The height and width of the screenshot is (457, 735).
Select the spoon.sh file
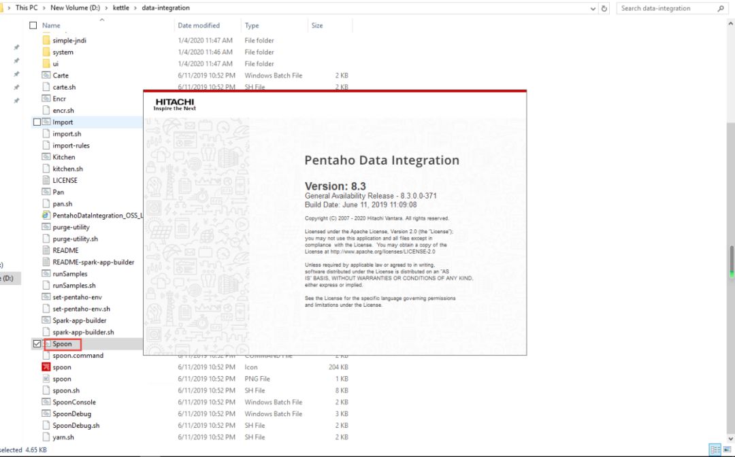pyautogui.click(x=66, y=390)
